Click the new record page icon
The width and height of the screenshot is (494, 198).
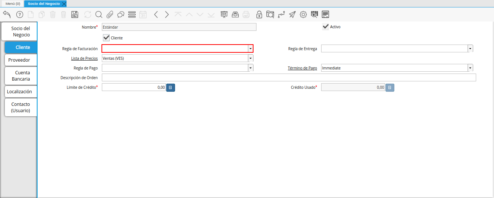(x=31, y=14)
